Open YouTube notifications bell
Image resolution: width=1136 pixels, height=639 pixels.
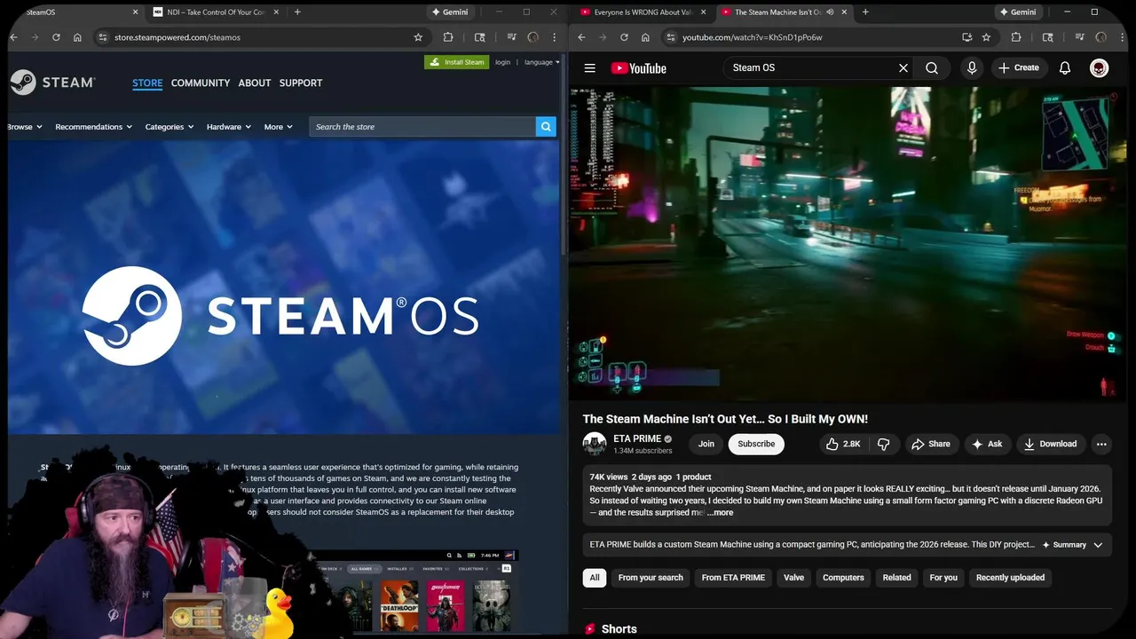[1065, 67]
